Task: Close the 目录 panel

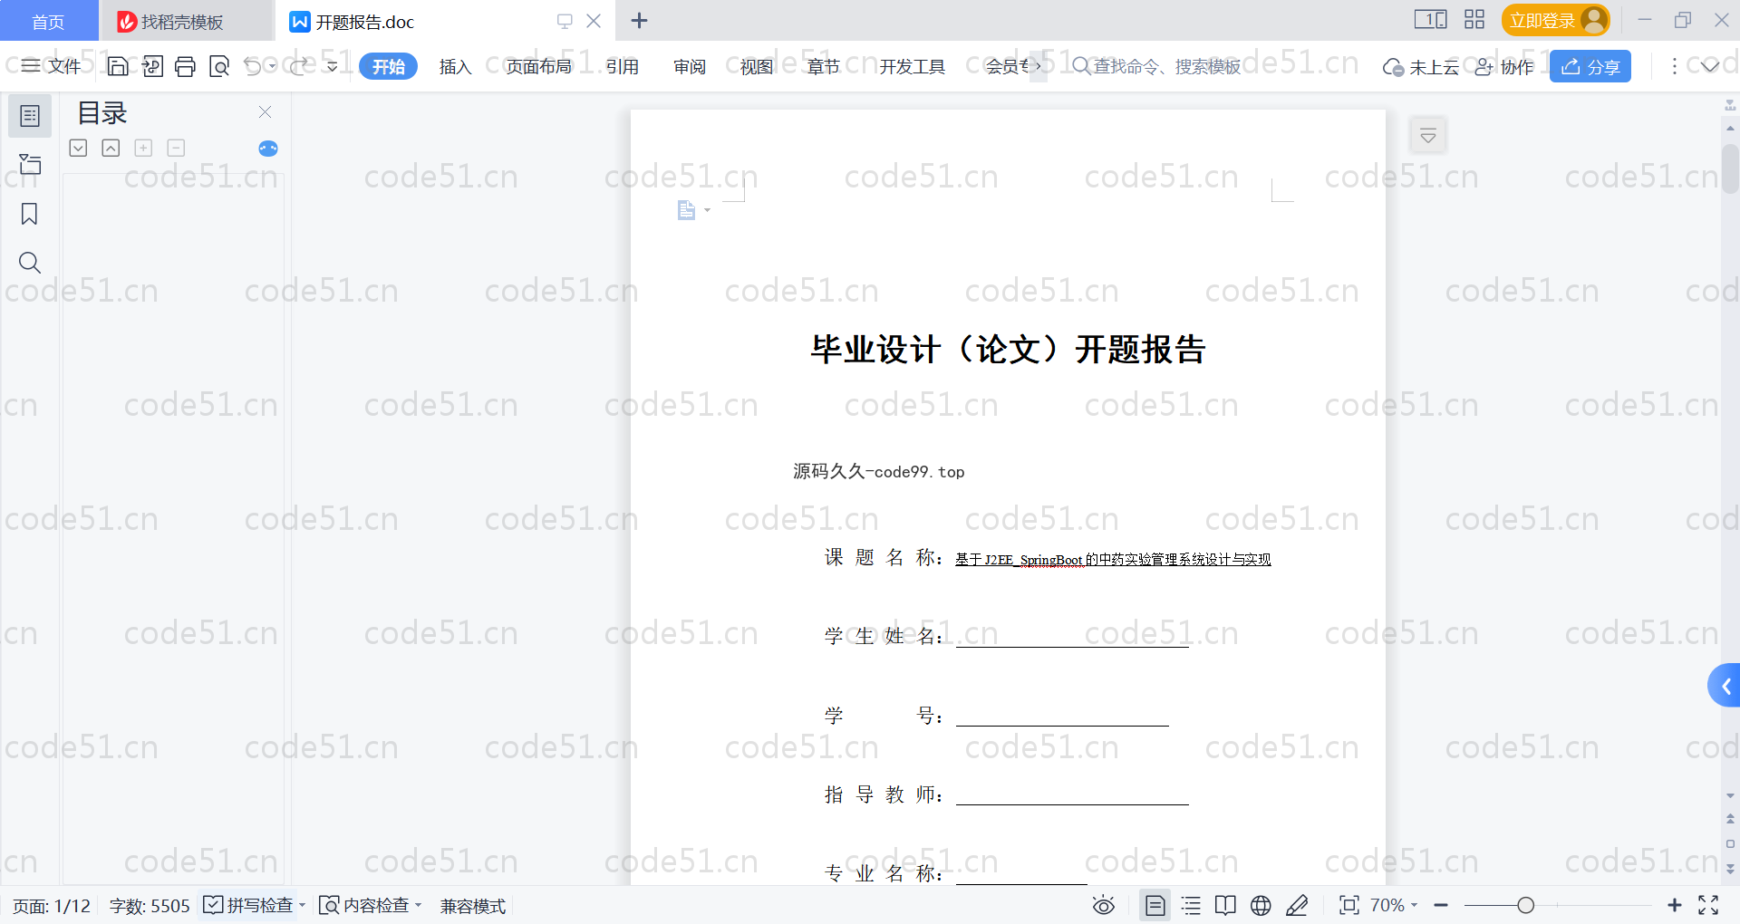Action: point(265,111)
